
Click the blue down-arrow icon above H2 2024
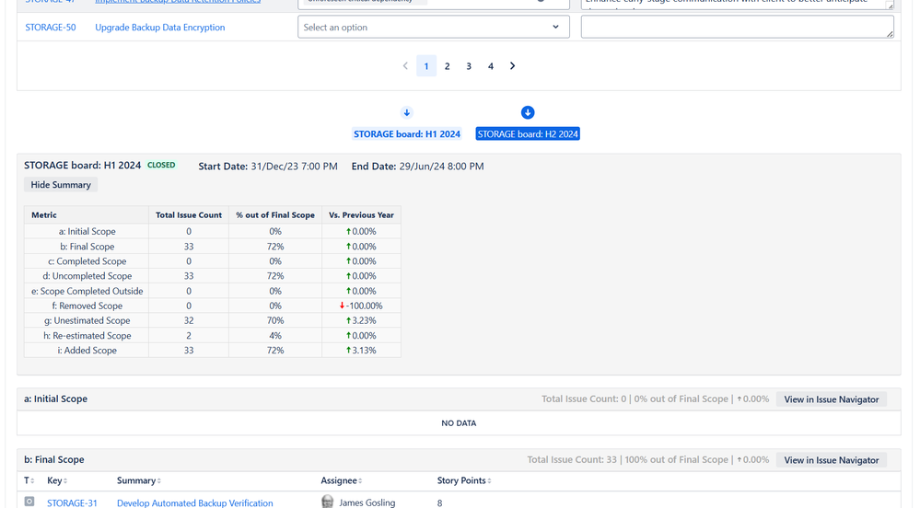528,112
